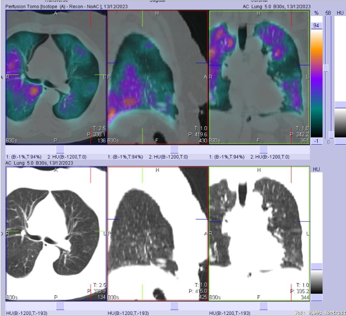The height and width of the screenshot is (316, 346).
Task: Click the upper threshold value 94
Action: [316, 26]
